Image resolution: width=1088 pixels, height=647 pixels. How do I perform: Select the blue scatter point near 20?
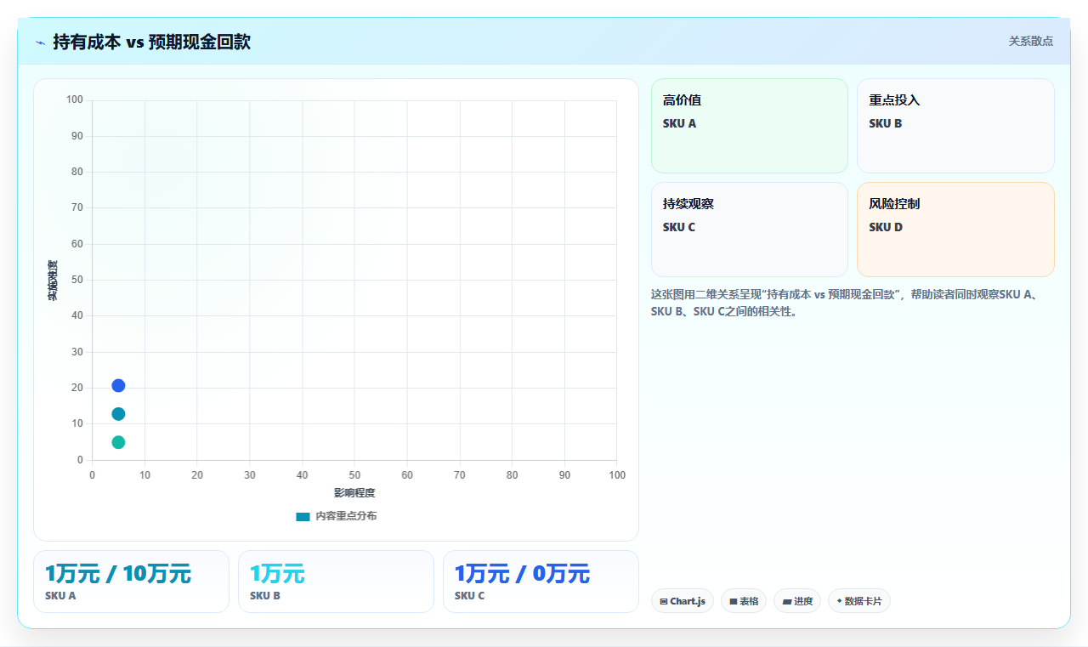tap(118, 386)
